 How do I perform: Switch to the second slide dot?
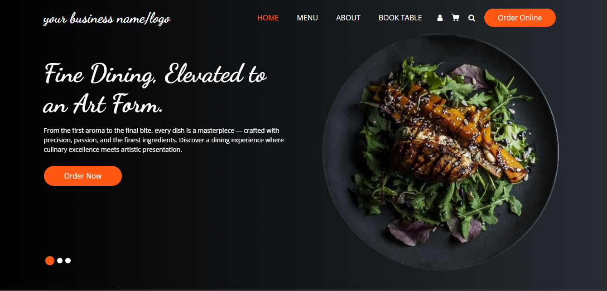[x=60, y=261]
